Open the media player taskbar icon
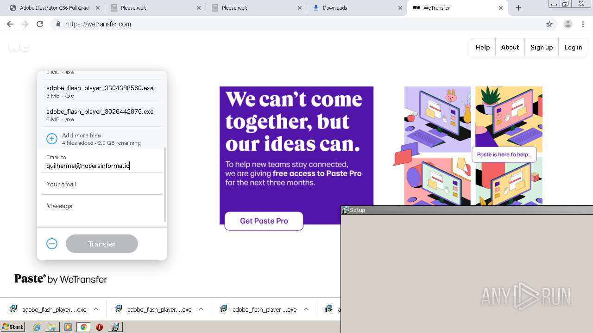The height and width of the screenshot is (333, 593). (68, 327)
